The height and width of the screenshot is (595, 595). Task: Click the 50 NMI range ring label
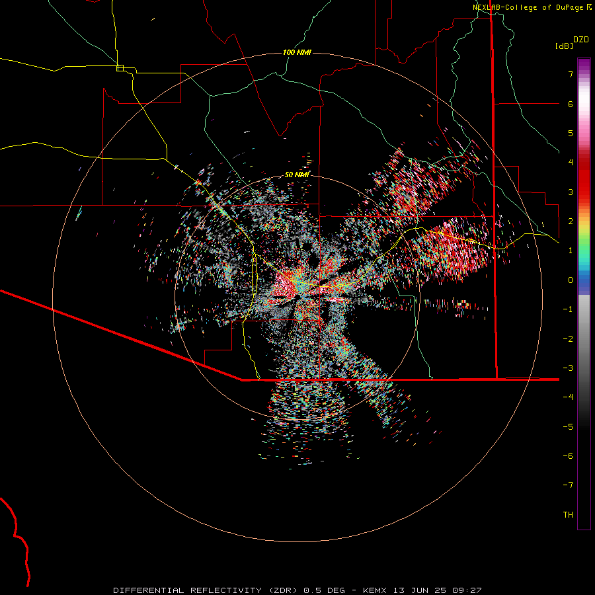[x=297, y=175]
